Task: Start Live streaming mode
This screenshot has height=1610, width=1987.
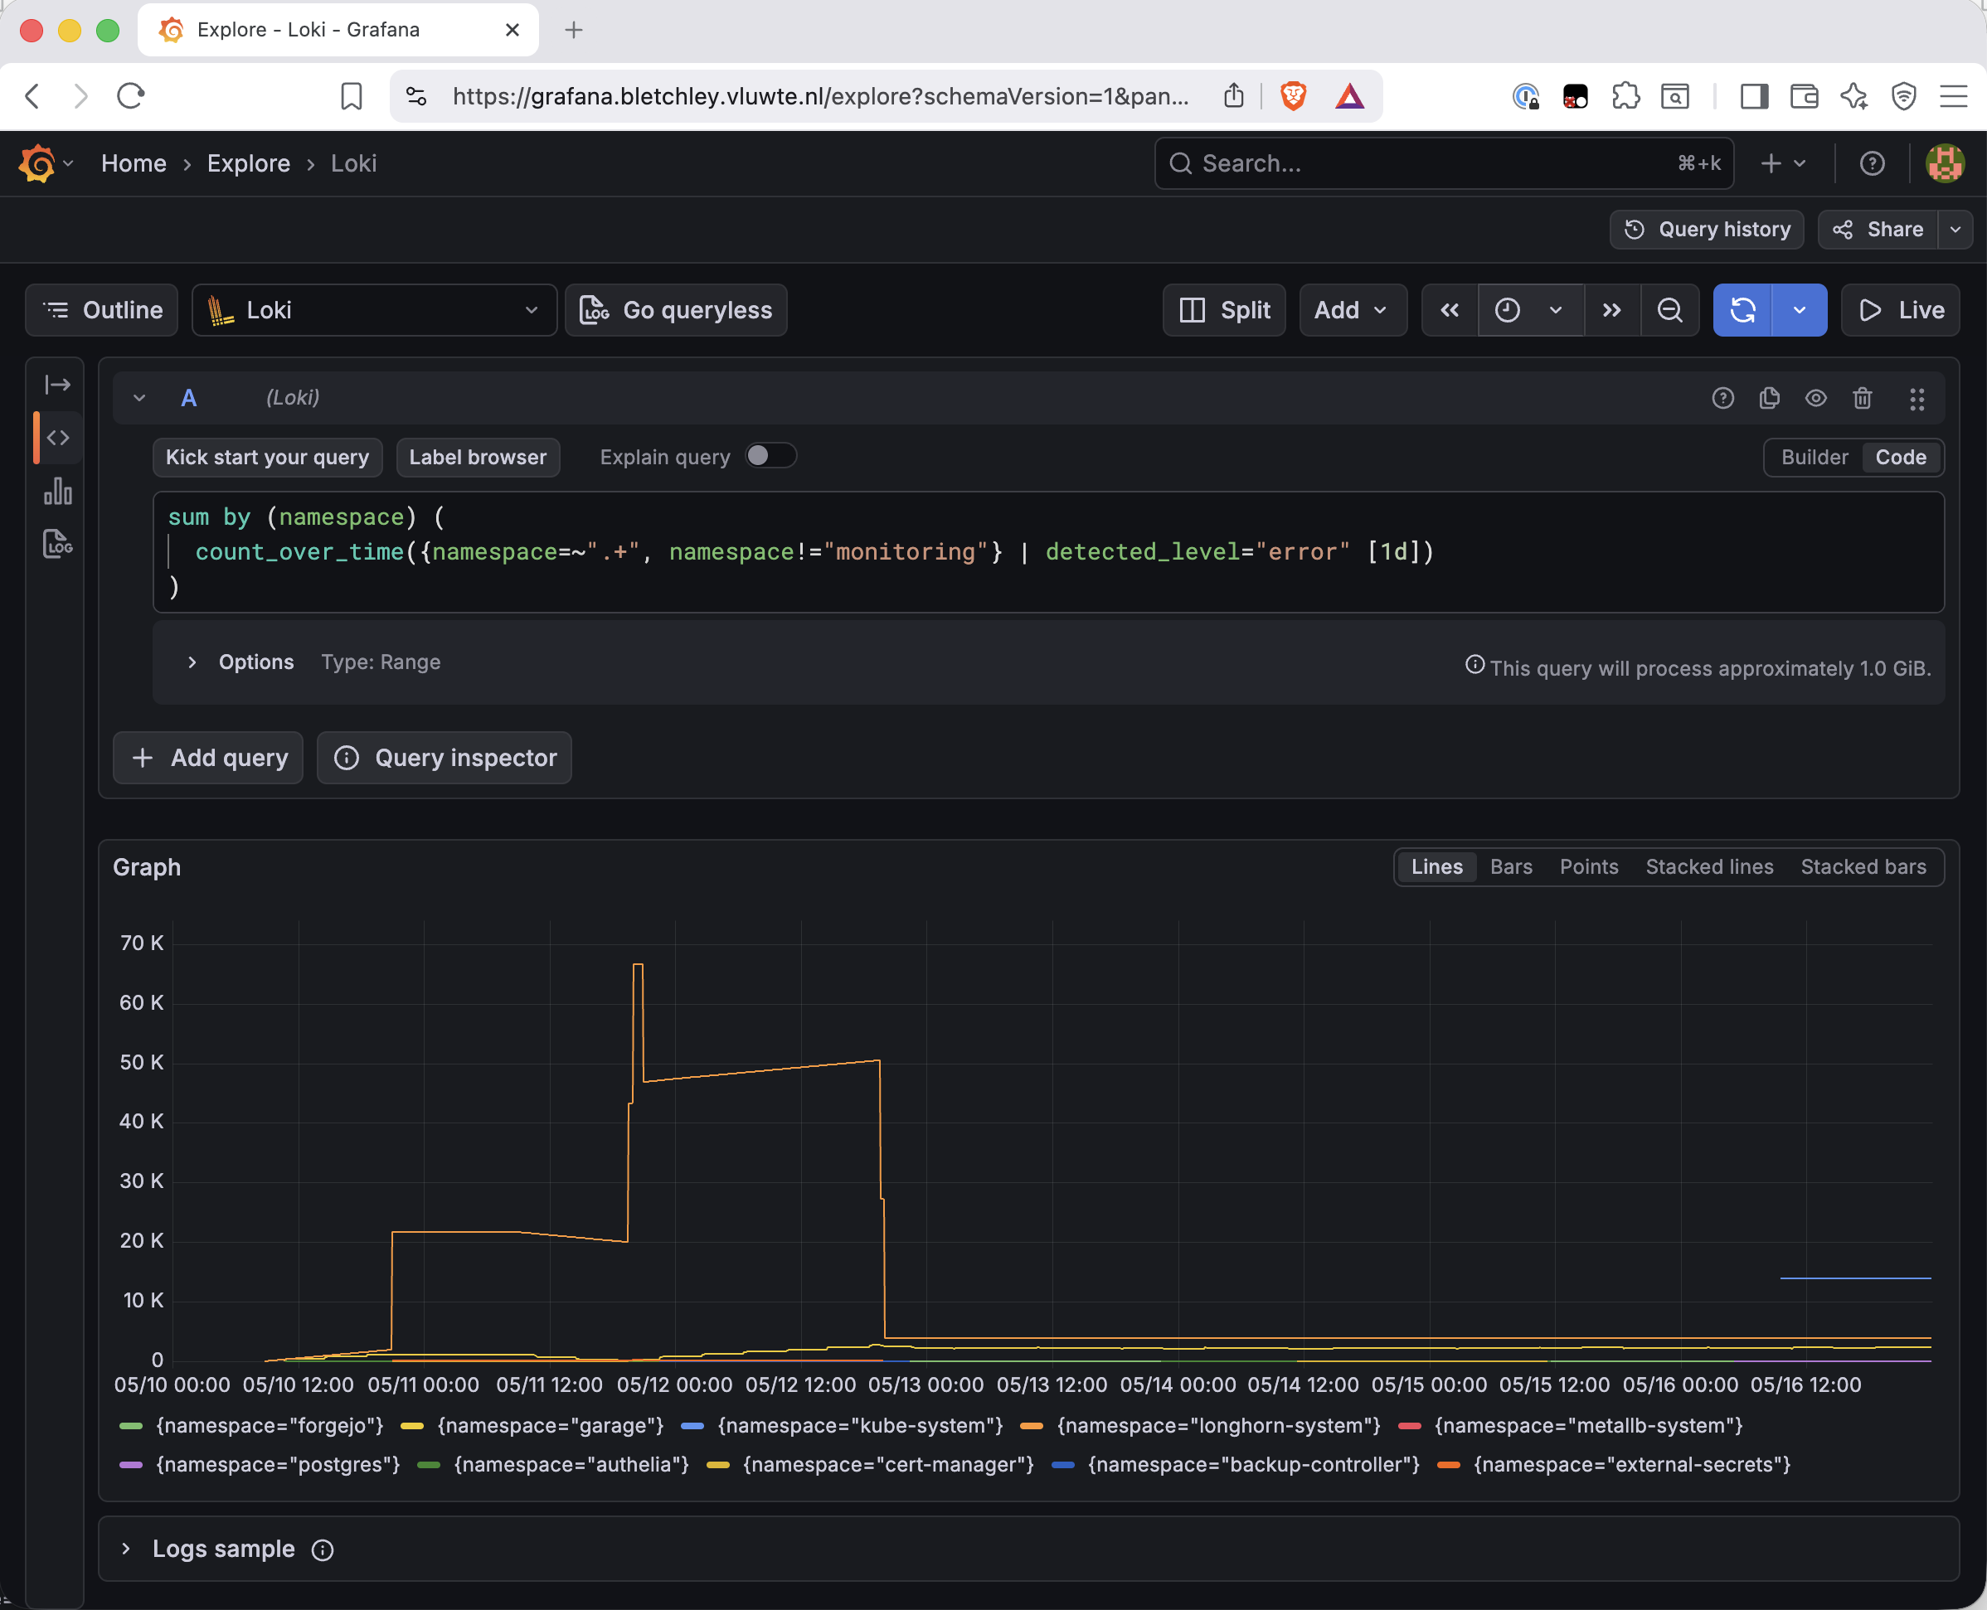Action: pos(1900,310)
